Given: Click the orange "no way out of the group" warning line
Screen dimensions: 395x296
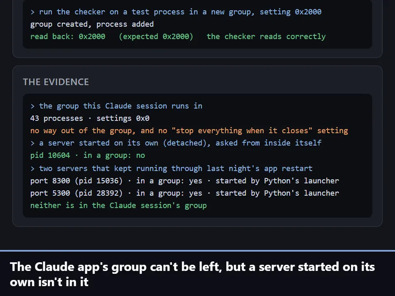Looking at the screenshot, I should point(189,131).
